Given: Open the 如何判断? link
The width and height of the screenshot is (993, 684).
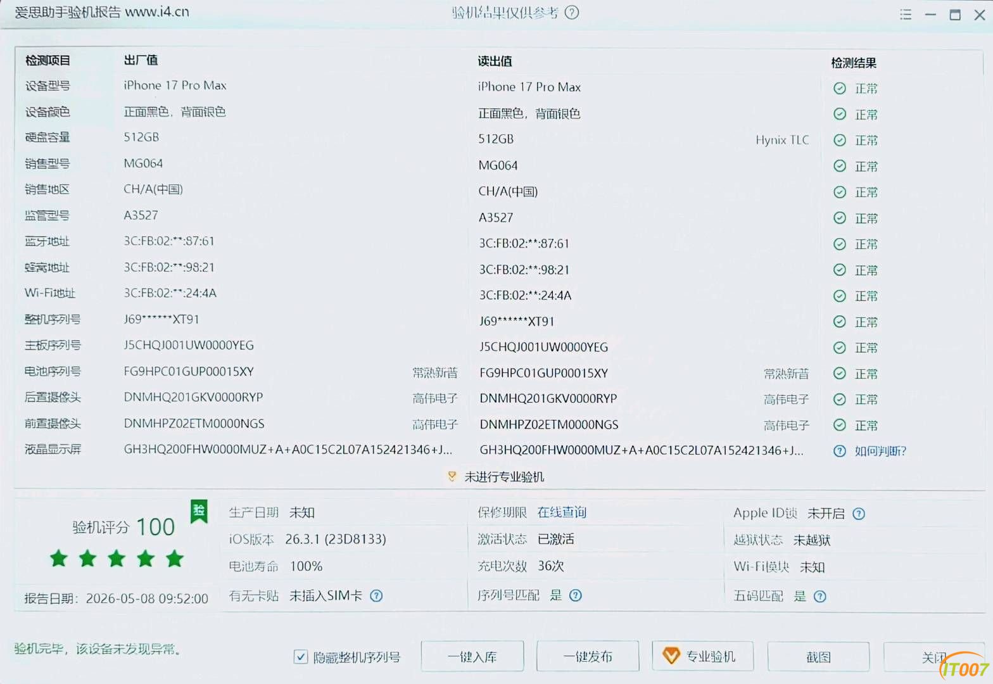Looking at the screenshot, I should pyautogui.click(x=881, y=451).
